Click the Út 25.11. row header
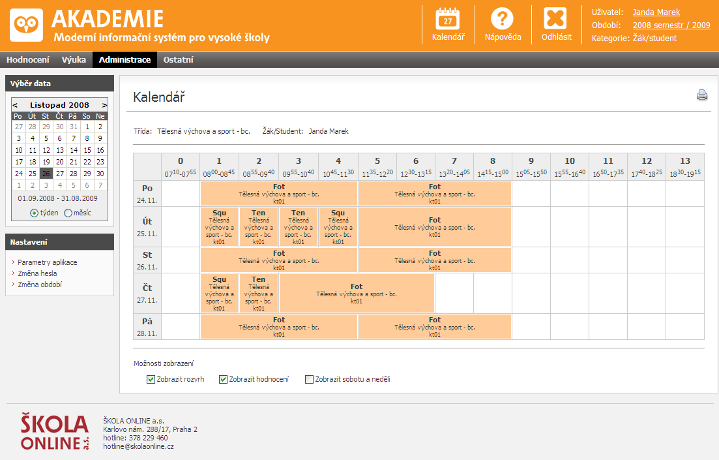Image resolution: width=719 pixels, height=460 pixels. tap(147, 227)
